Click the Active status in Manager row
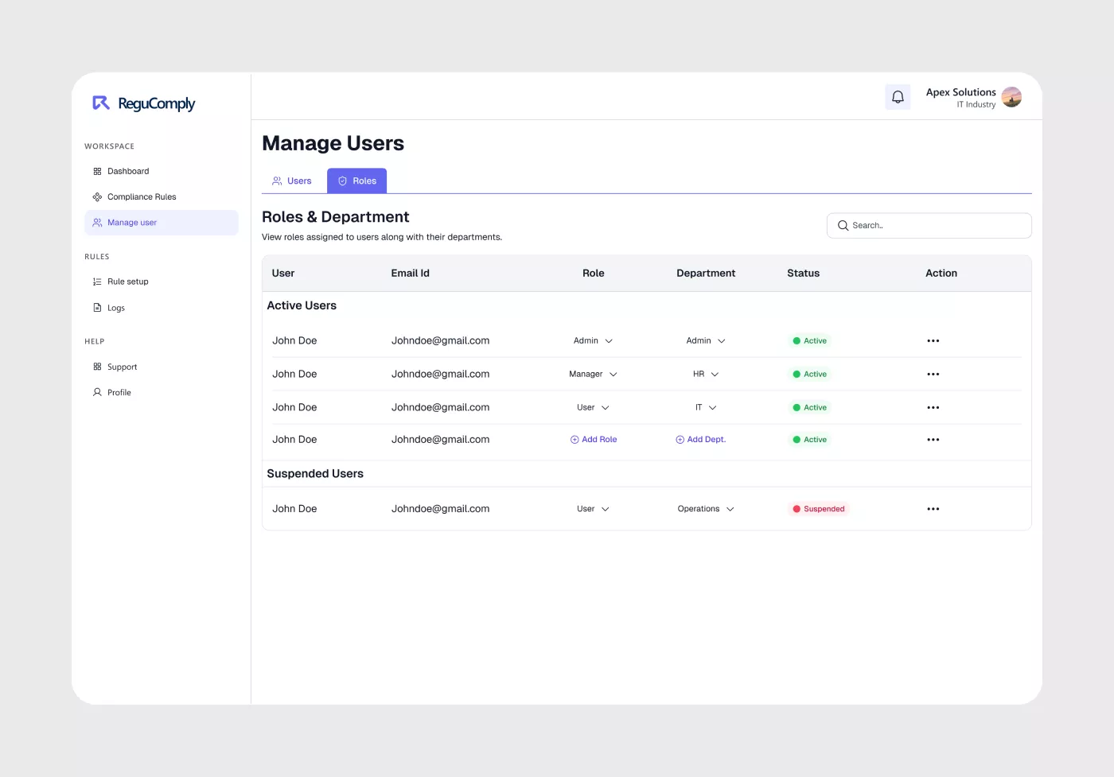Viewport: 1114px width, 777px height. tap(809, 374)
